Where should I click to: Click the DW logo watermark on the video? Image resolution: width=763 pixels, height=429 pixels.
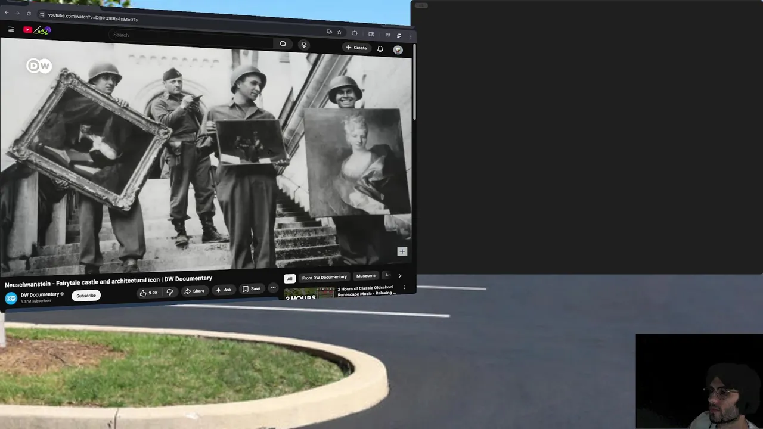(39, 66)
